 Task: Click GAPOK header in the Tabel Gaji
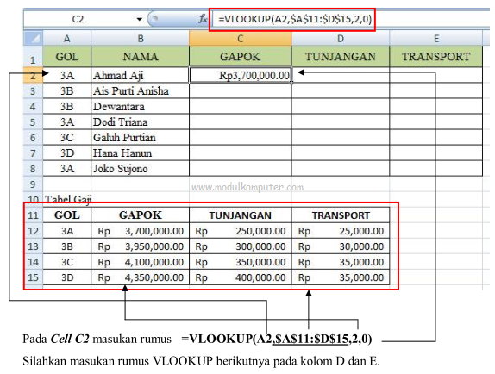tap(141, 215)
